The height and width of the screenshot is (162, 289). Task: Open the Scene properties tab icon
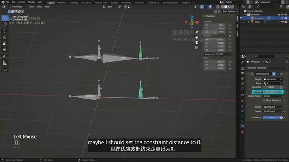pos(242,84)
